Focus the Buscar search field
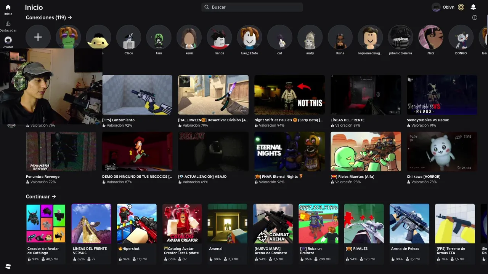The image size is (488, 274). pyautogui.click(x=252, y=7)
